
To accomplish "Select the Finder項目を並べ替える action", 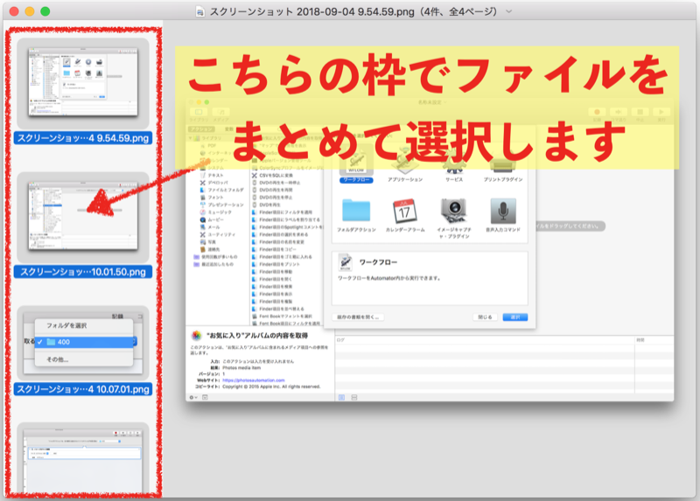I will [x=278, y=309].
